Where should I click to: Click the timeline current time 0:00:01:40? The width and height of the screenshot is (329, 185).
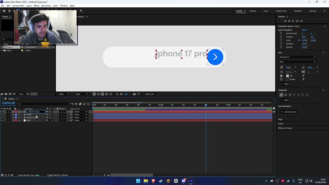tap(8, 103)
